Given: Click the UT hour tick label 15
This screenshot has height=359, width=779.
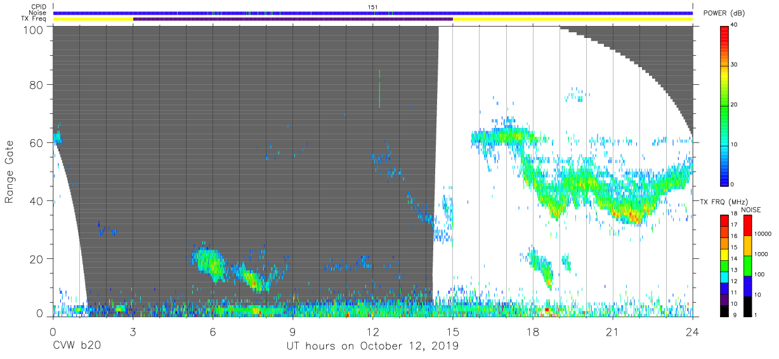Looking at the screenshot, I should click(453, 331).
